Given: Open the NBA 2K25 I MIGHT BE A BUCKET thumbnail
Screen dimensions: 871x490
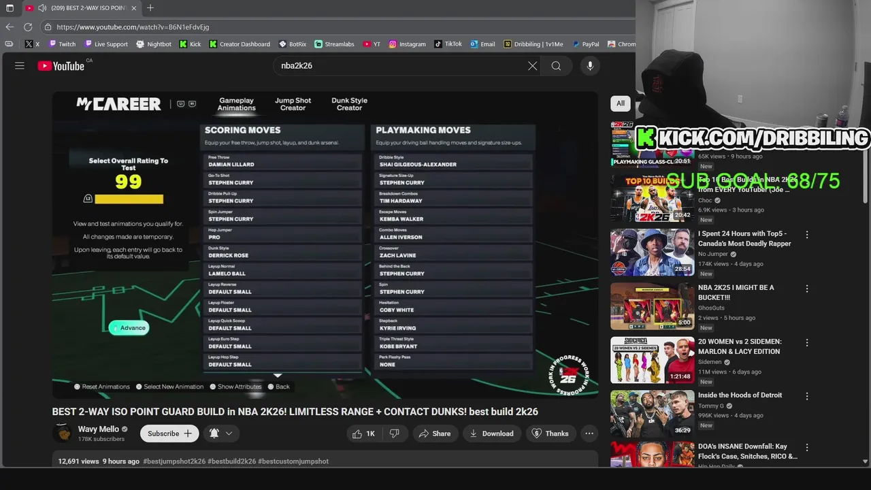Looking at the screenshot, I should 652,307.
